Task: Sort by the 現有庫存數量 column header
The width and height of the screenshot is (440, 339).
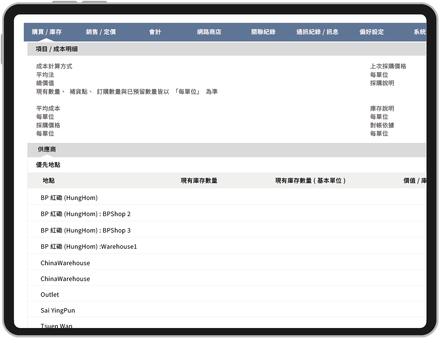Action: [x=200, y=180]
